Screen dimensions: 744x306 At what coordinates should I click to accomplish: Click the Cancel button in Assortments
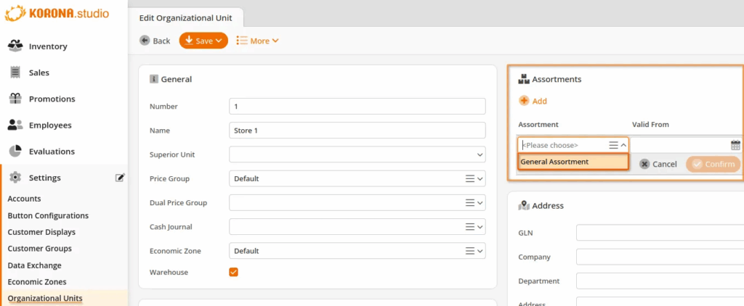(658, 164)
